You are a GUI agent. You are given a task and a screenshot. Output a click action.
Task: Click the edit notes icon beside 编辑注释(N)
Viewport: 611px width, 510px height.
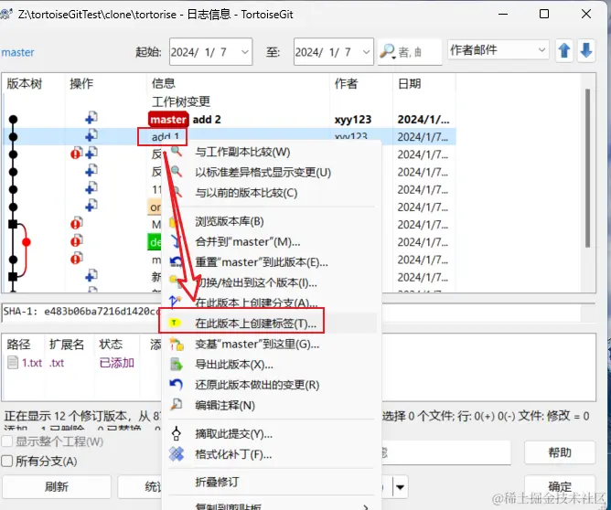[x=177, y=405]
